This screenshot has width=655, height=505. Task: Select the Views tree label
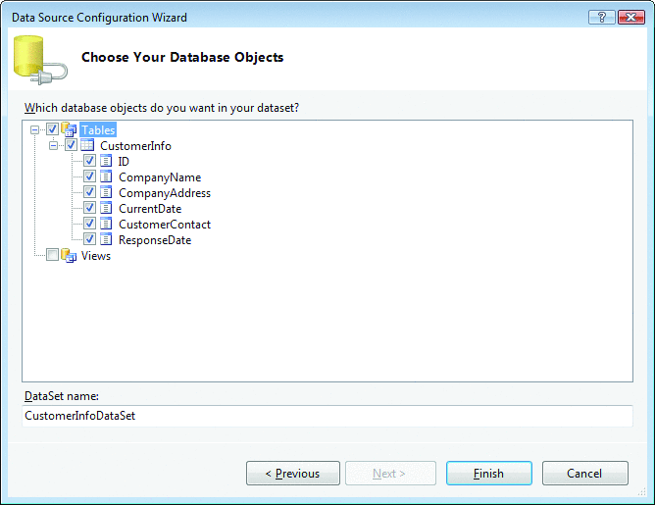(x=96, y=256)
